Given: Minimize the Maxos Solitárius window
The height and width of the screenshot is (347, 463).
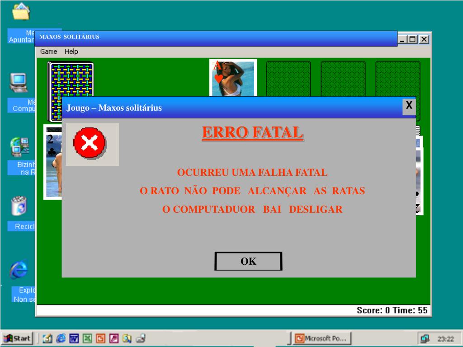Looking at the screenshot, I should coord(402,39).
